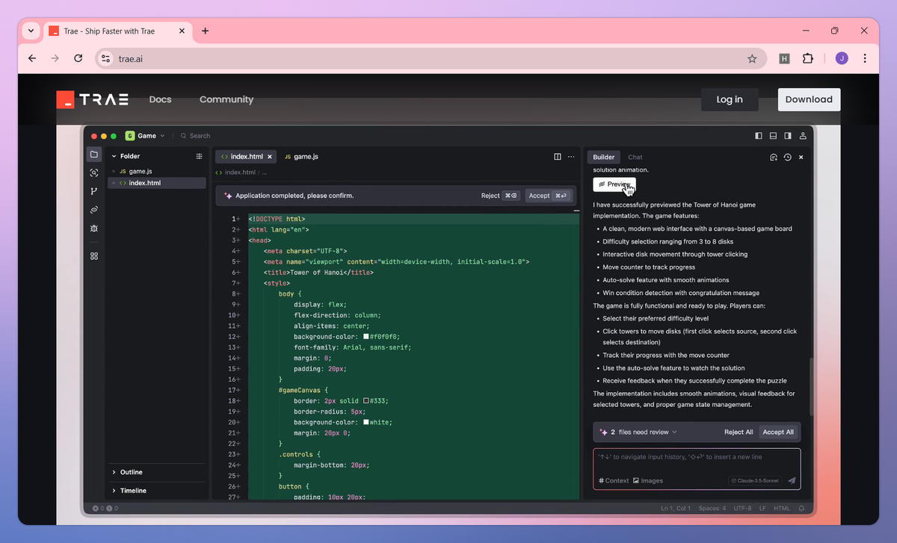Image resolution: width=897 pixels, height=543 pixels.
Task: Open the Game project dropdown
Action: point(145,136)
